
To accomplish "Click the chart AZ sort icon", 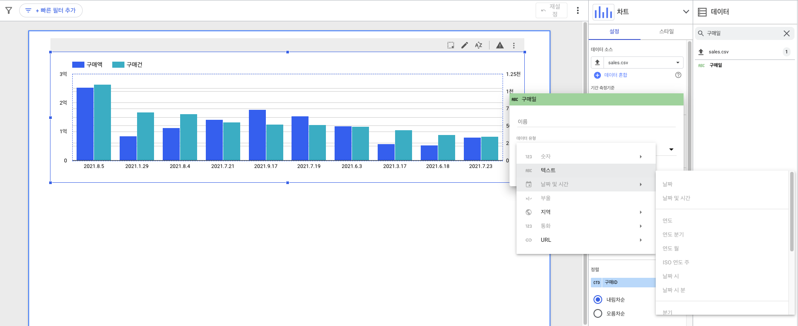I will click(479, 45).
